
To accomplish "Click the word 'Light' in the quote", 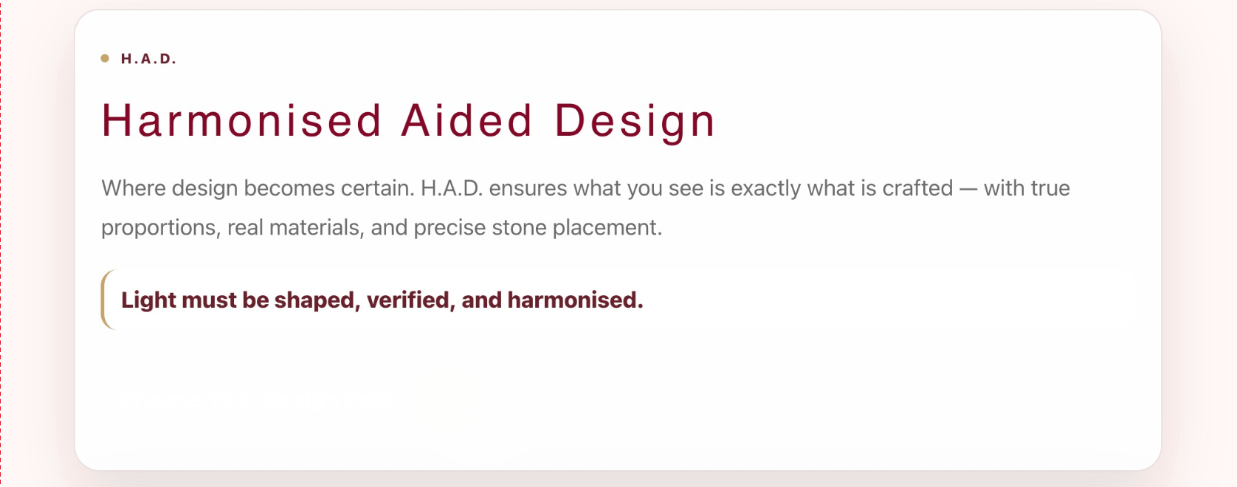I will point(148,300).
